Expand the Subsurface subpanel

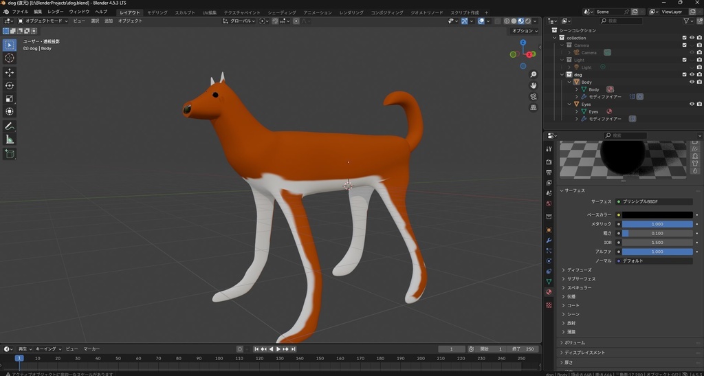pos(564,279)
